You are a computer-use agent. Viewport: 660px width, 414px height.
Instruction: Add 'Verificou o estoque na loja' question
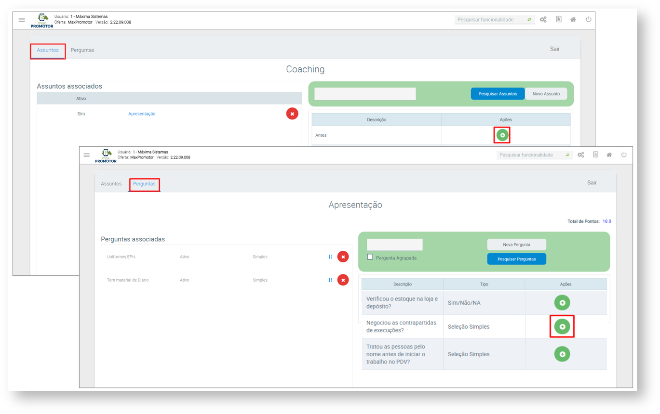[562, 303]
